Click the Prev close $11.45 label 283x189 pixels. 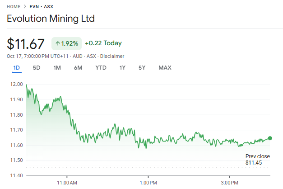(257, 159)
